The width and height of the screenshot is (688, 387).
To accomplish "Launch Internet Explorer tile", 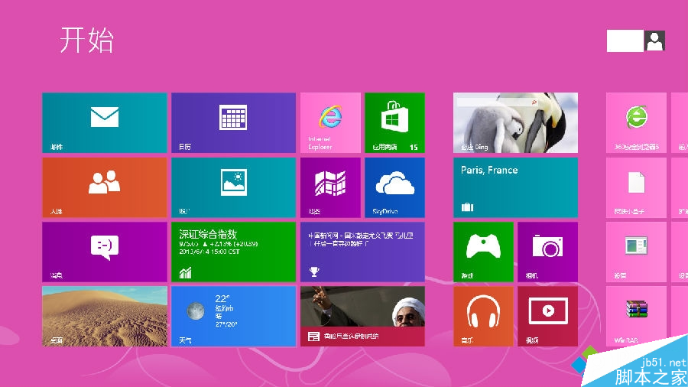I will click(x=330, y=122).
